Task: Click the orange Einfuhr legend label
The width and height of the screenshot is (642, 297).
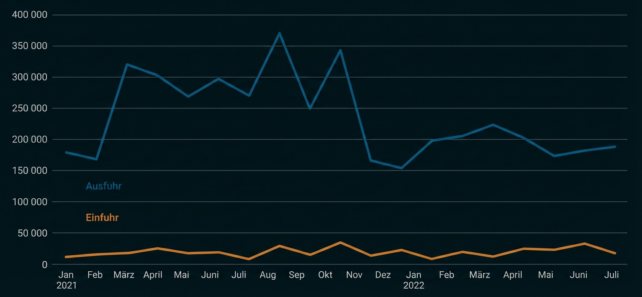Action: coord(102,218)
